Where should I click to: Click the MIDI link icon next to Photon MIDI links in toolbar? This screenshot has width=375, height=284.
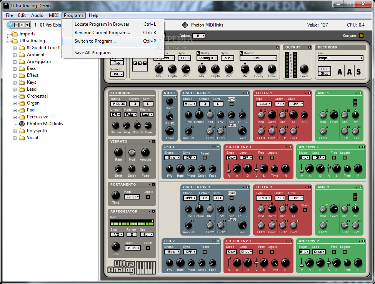(185, 25)
